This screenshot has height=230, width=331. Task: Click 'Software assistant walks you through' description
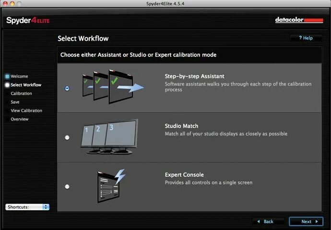tap(238, 87)
